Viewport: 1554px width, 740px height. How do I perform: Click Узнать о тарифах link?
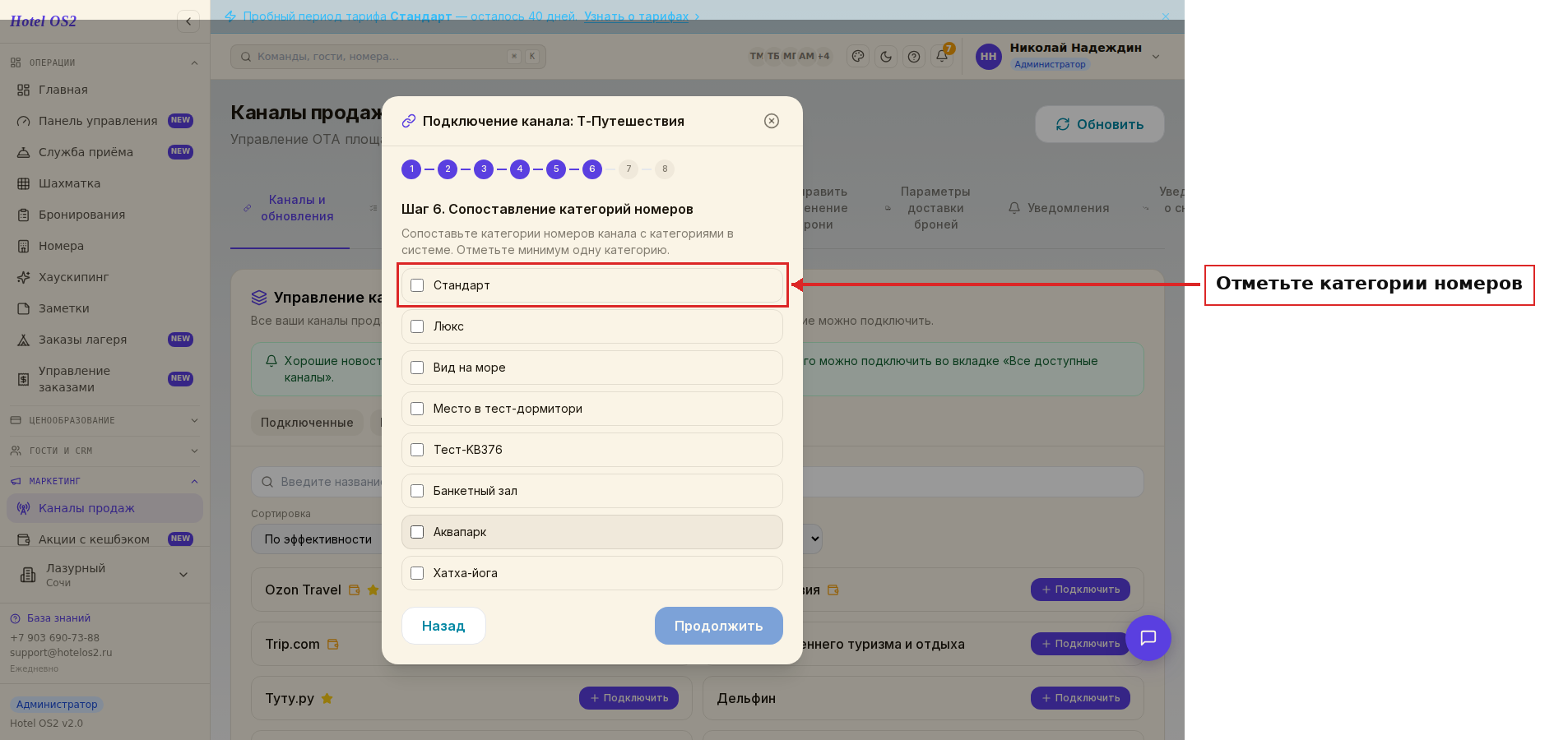point(637,16)
